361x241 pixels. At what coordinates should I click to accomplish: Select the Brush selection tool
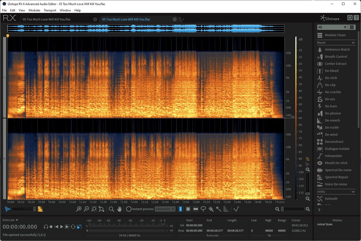(211, 209)
